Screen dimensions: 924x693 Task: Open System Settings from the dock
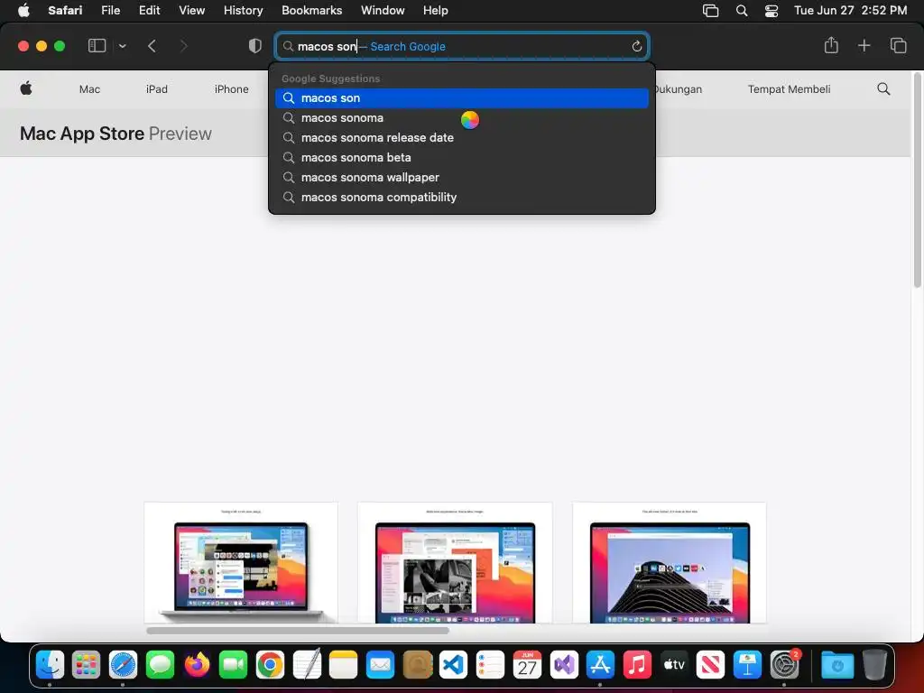[x=784, y=665]
